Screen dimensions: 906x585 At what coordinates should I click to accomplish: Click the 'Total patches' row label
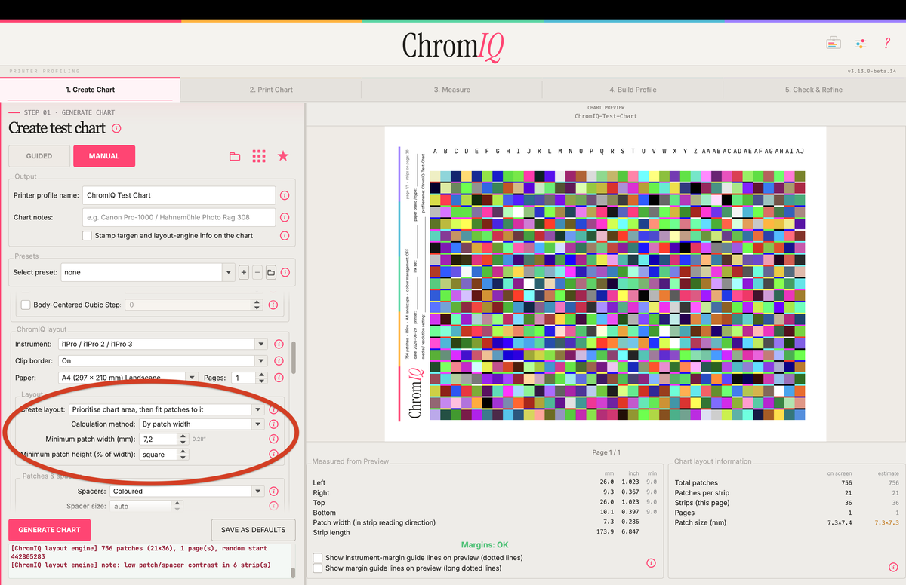(x=696, y=483)
